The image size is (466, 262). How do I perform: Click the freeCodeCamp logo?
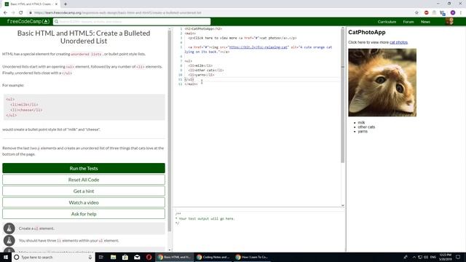(x=28, y=21)
